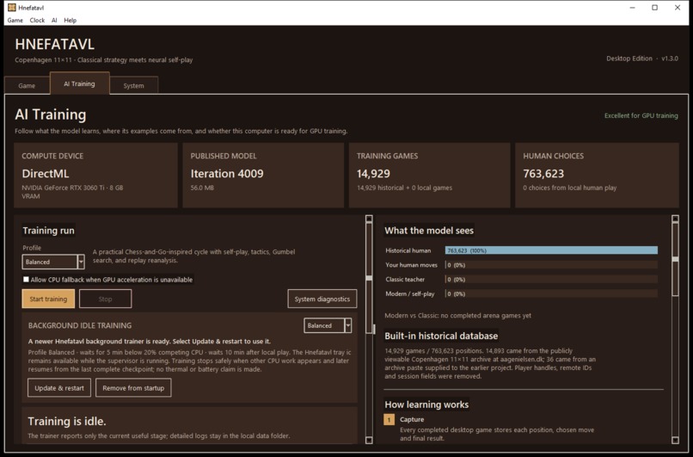Click '14,929 historical + 0 local games' text

404,188
